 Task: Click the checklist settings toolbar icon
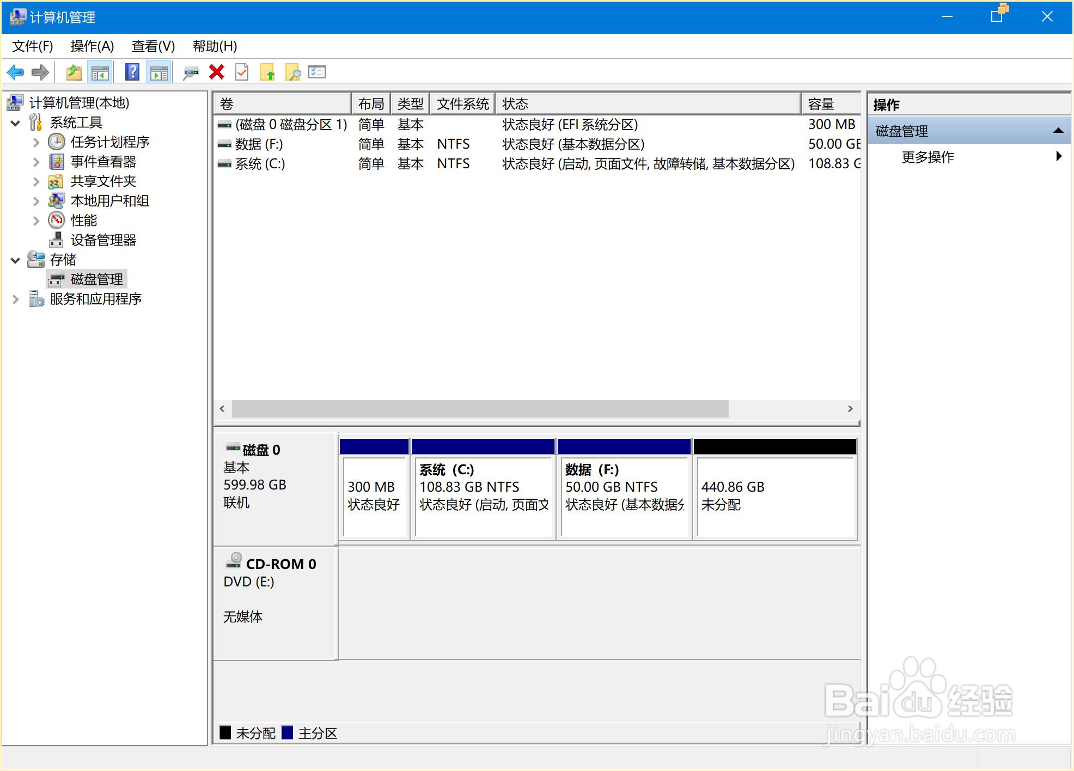pos(317,72)
